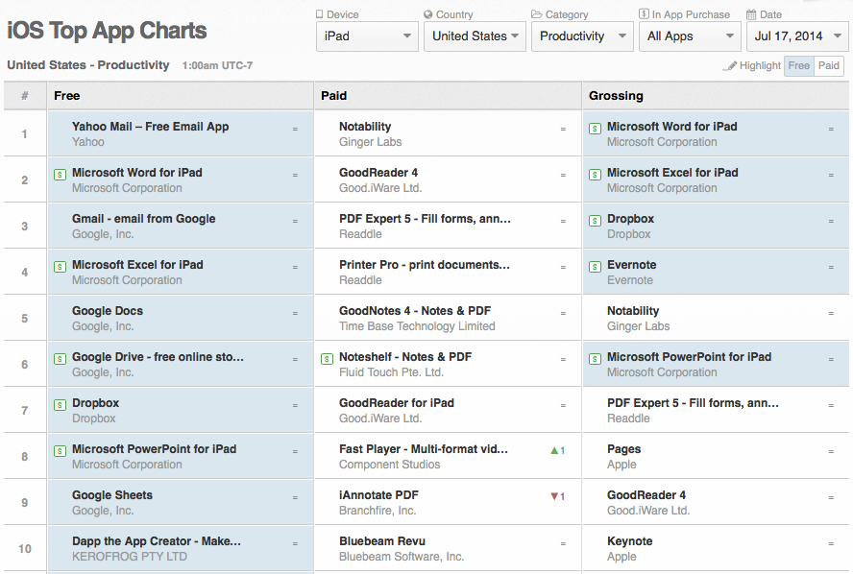This screenshot has height=574, width=853.
Task: Open GoodNotes 4 - Notes & PDF link
Action: tap(415, 311)
